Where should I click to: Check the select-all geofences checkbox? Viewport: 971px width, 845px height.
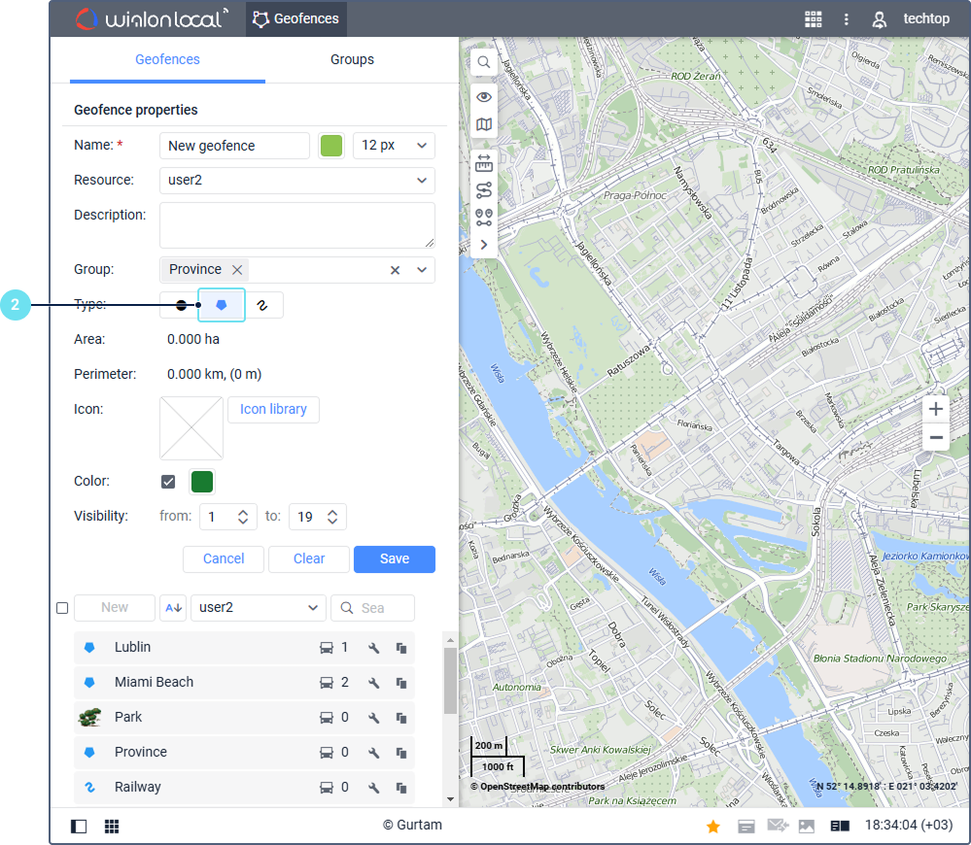point(62,608)
